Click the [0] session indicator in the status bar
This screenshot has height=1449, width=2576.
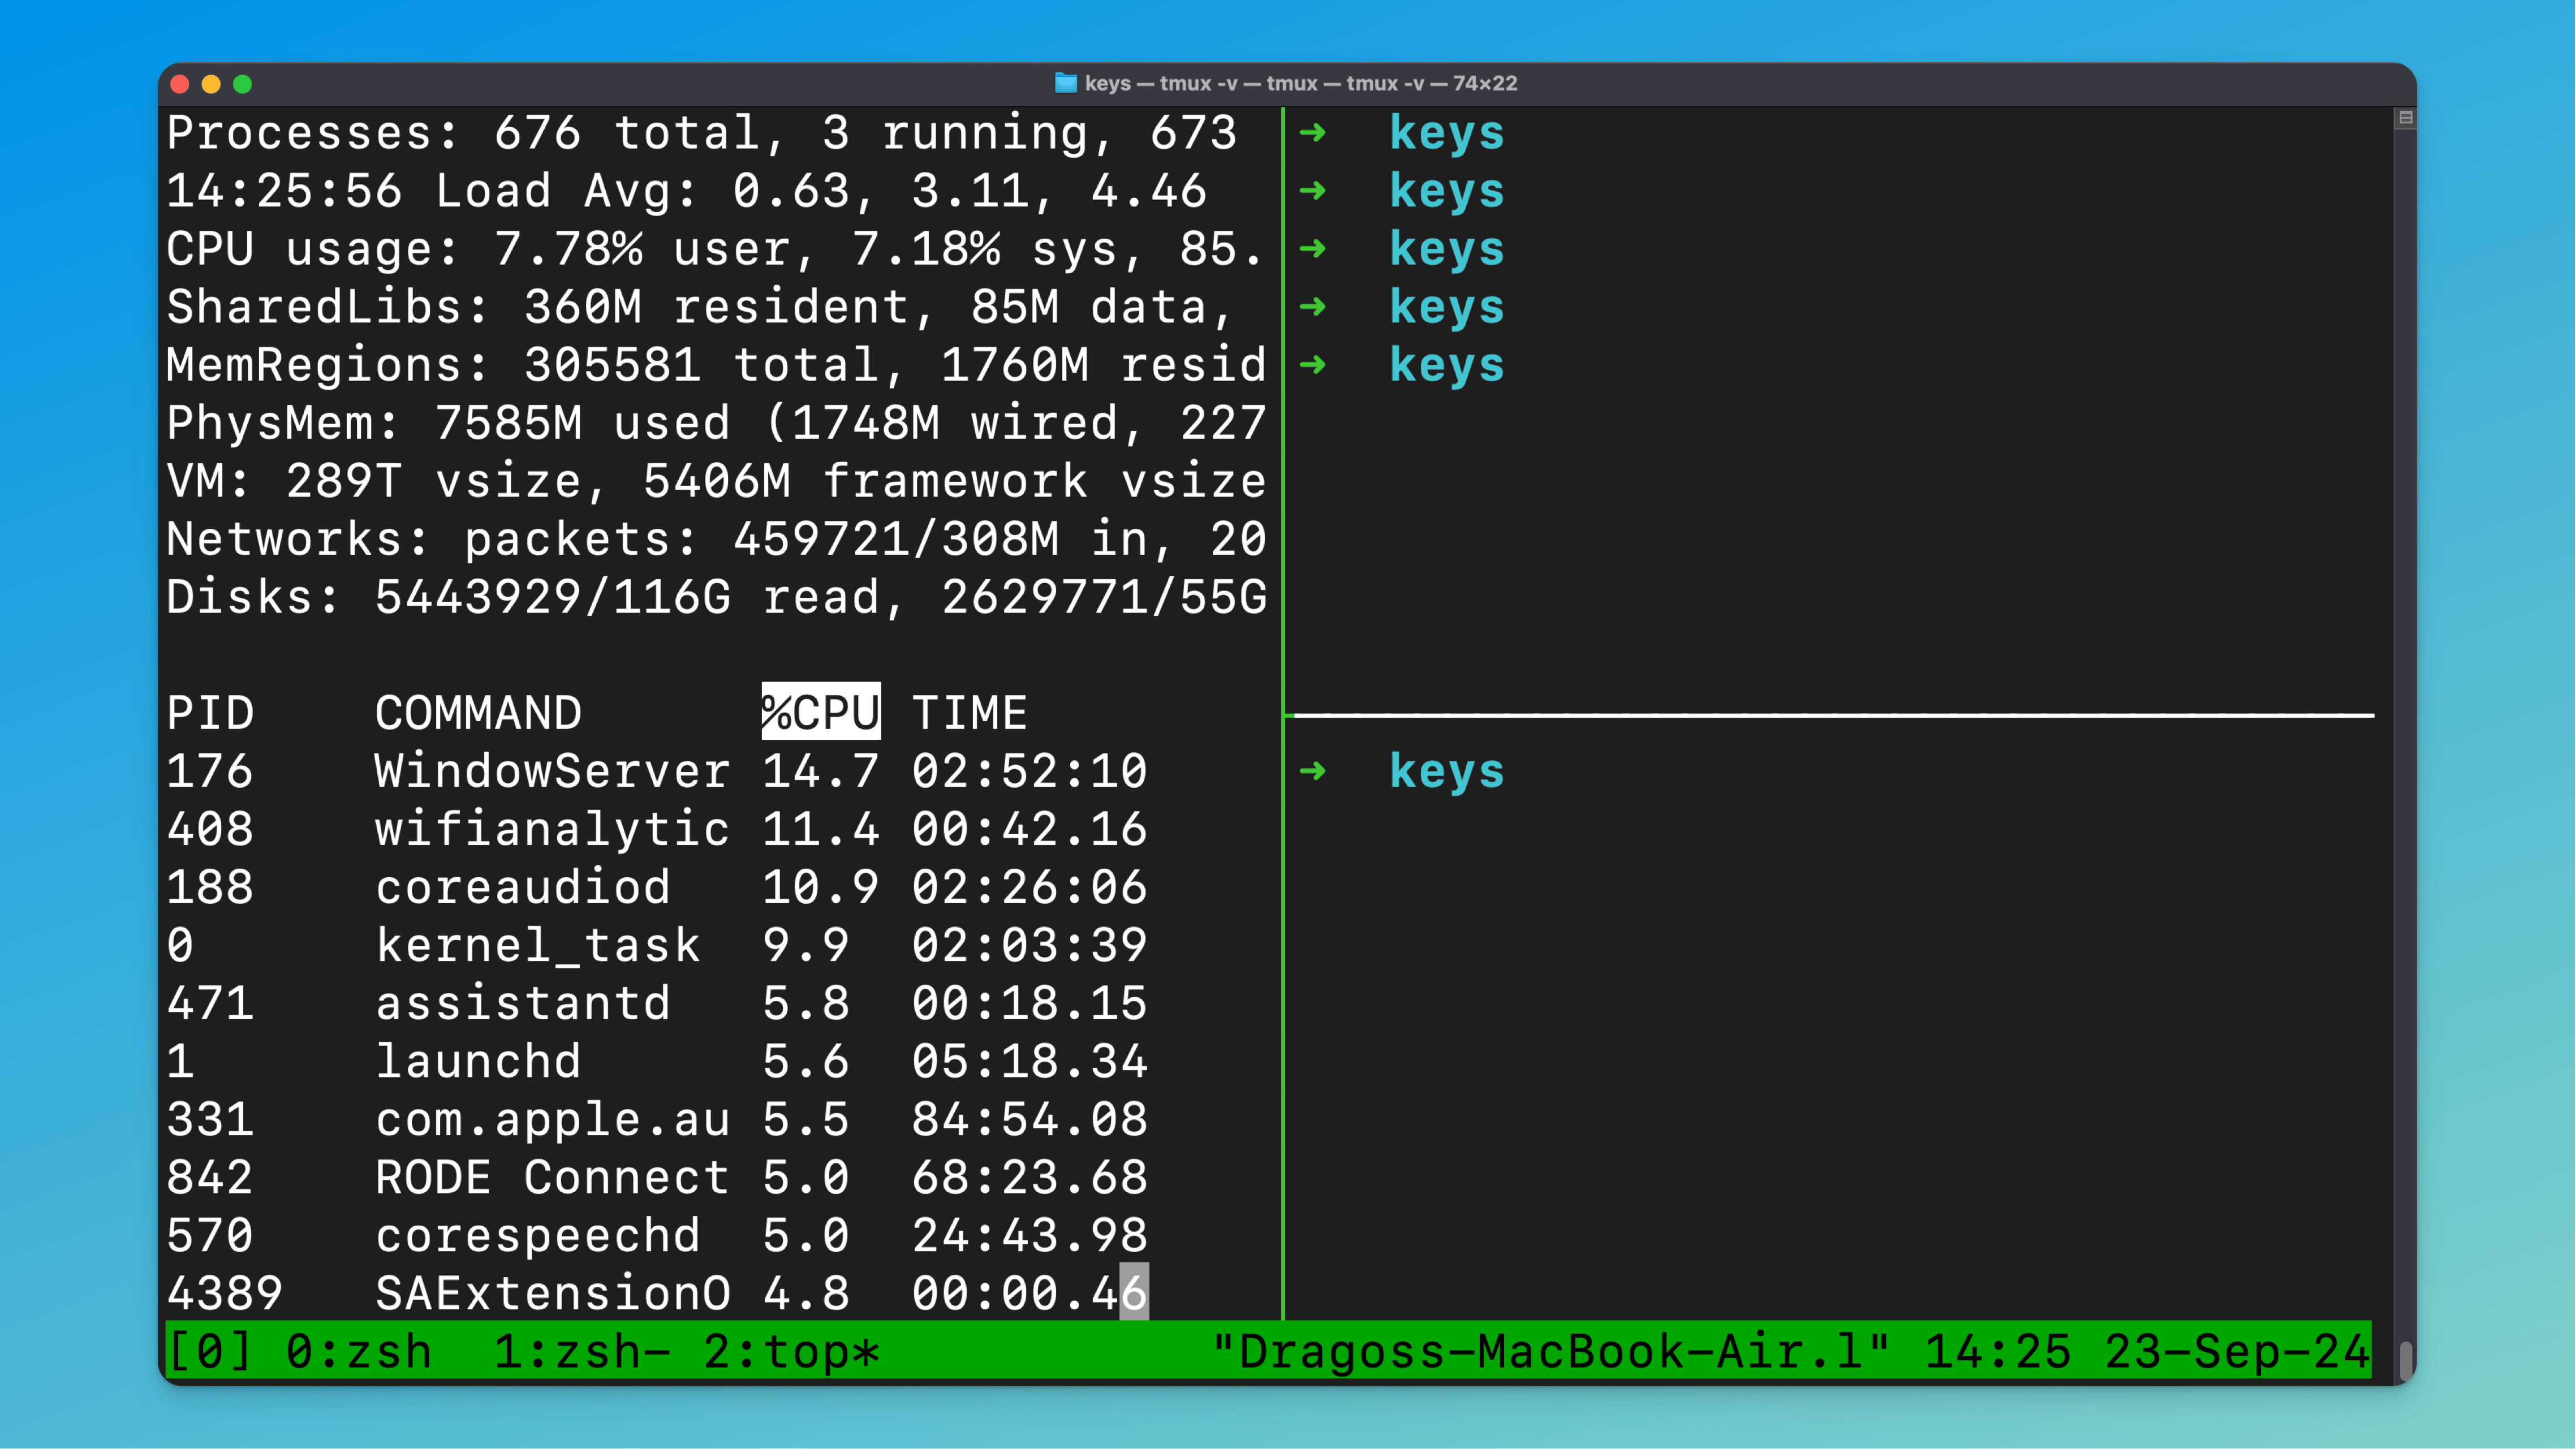point(210,1351)
